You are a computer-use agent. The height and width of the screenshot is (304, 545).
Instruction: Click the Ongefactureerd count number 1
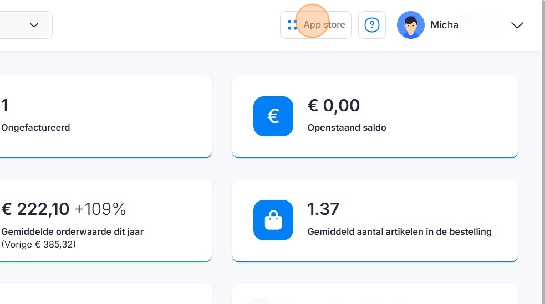[5, 106]
